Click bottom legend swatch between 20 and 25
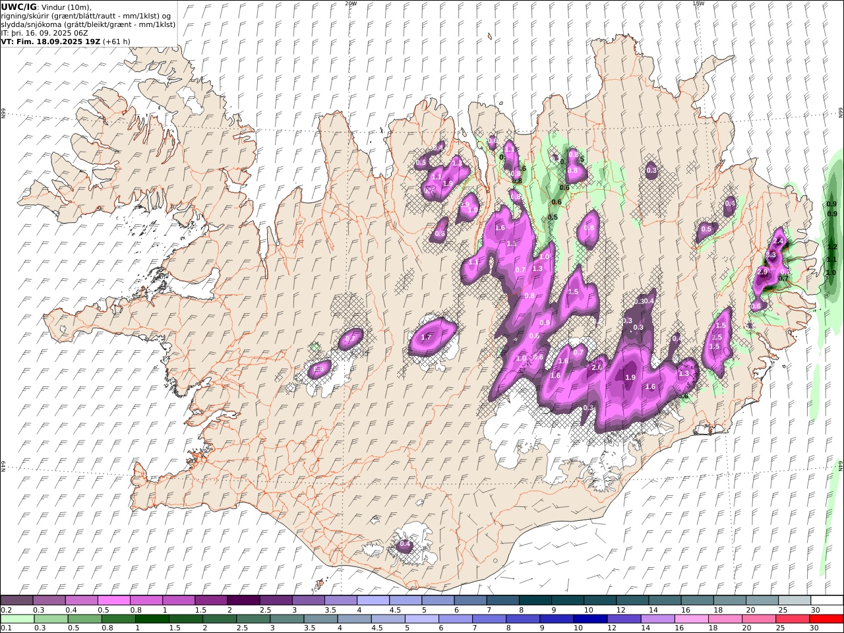844x633 pixels. tap(758, 619)
